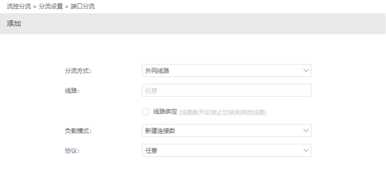Go to 分流设置 in the breadcrumb
Viewport: 386px width, 179px height.
(x=51, y=7)
